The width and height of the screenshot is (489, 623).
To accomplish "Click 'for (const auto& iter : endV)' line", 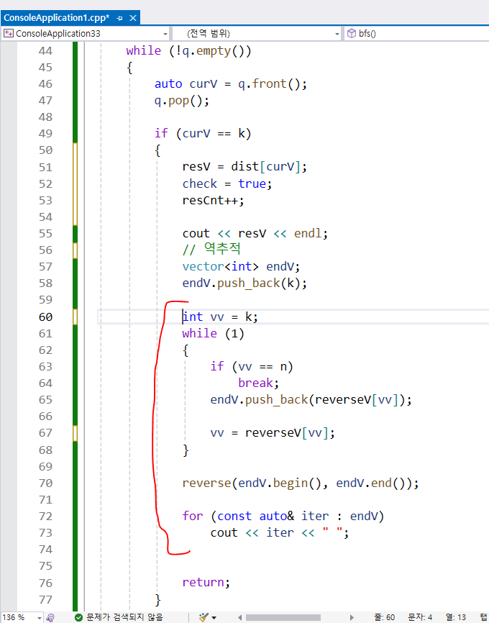I will [x=283, y=517].
